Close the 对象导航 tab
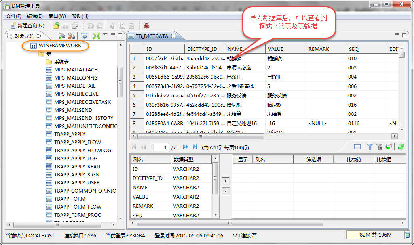The height and width of the screenshot is (245, 414). click(x=39, y=36)
